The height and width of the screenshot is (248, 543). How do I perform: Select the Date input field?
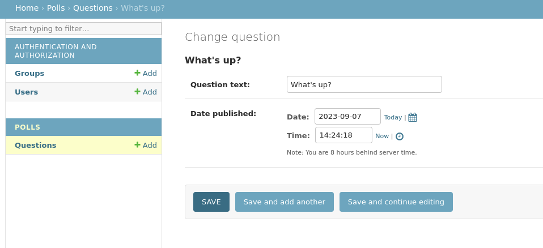347,116
